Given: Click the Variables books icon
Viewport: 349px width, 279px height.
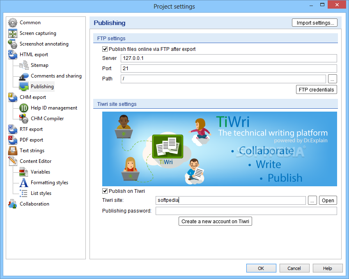Looking at the screenshot, I should (x=24, y=172).
